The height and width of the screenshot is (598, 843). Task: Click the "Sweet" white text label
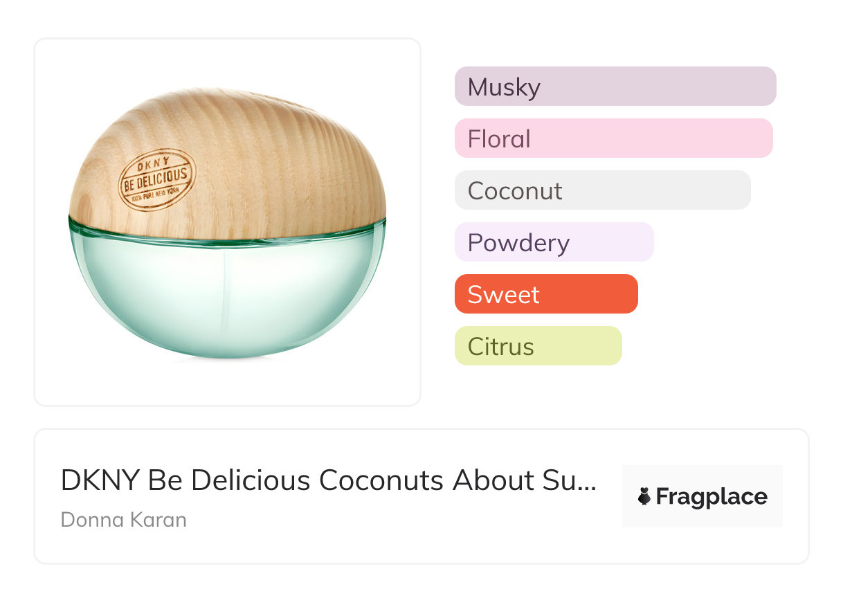click(503, 295)
